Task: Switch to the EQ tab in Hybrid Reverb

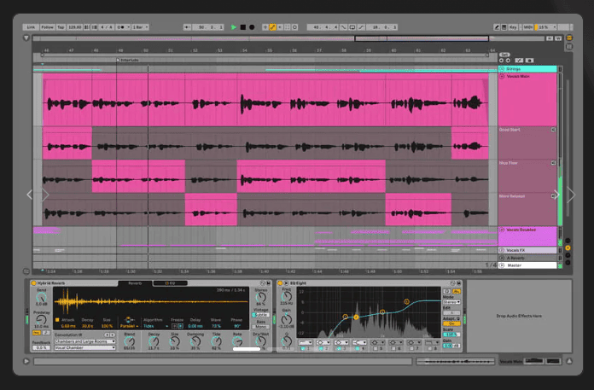Action: pos(170,283)
